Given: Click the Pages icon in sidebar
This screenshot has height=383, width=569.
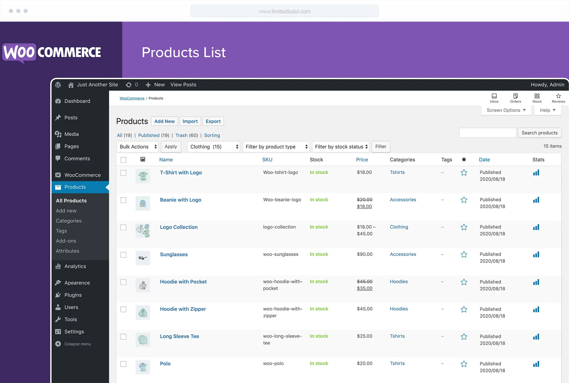Looking at the screenshot, I should click(x=58, y=146).
